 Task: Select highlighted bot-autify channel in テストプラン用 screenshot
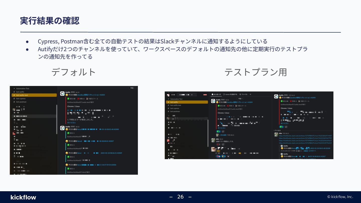point(187,102)
